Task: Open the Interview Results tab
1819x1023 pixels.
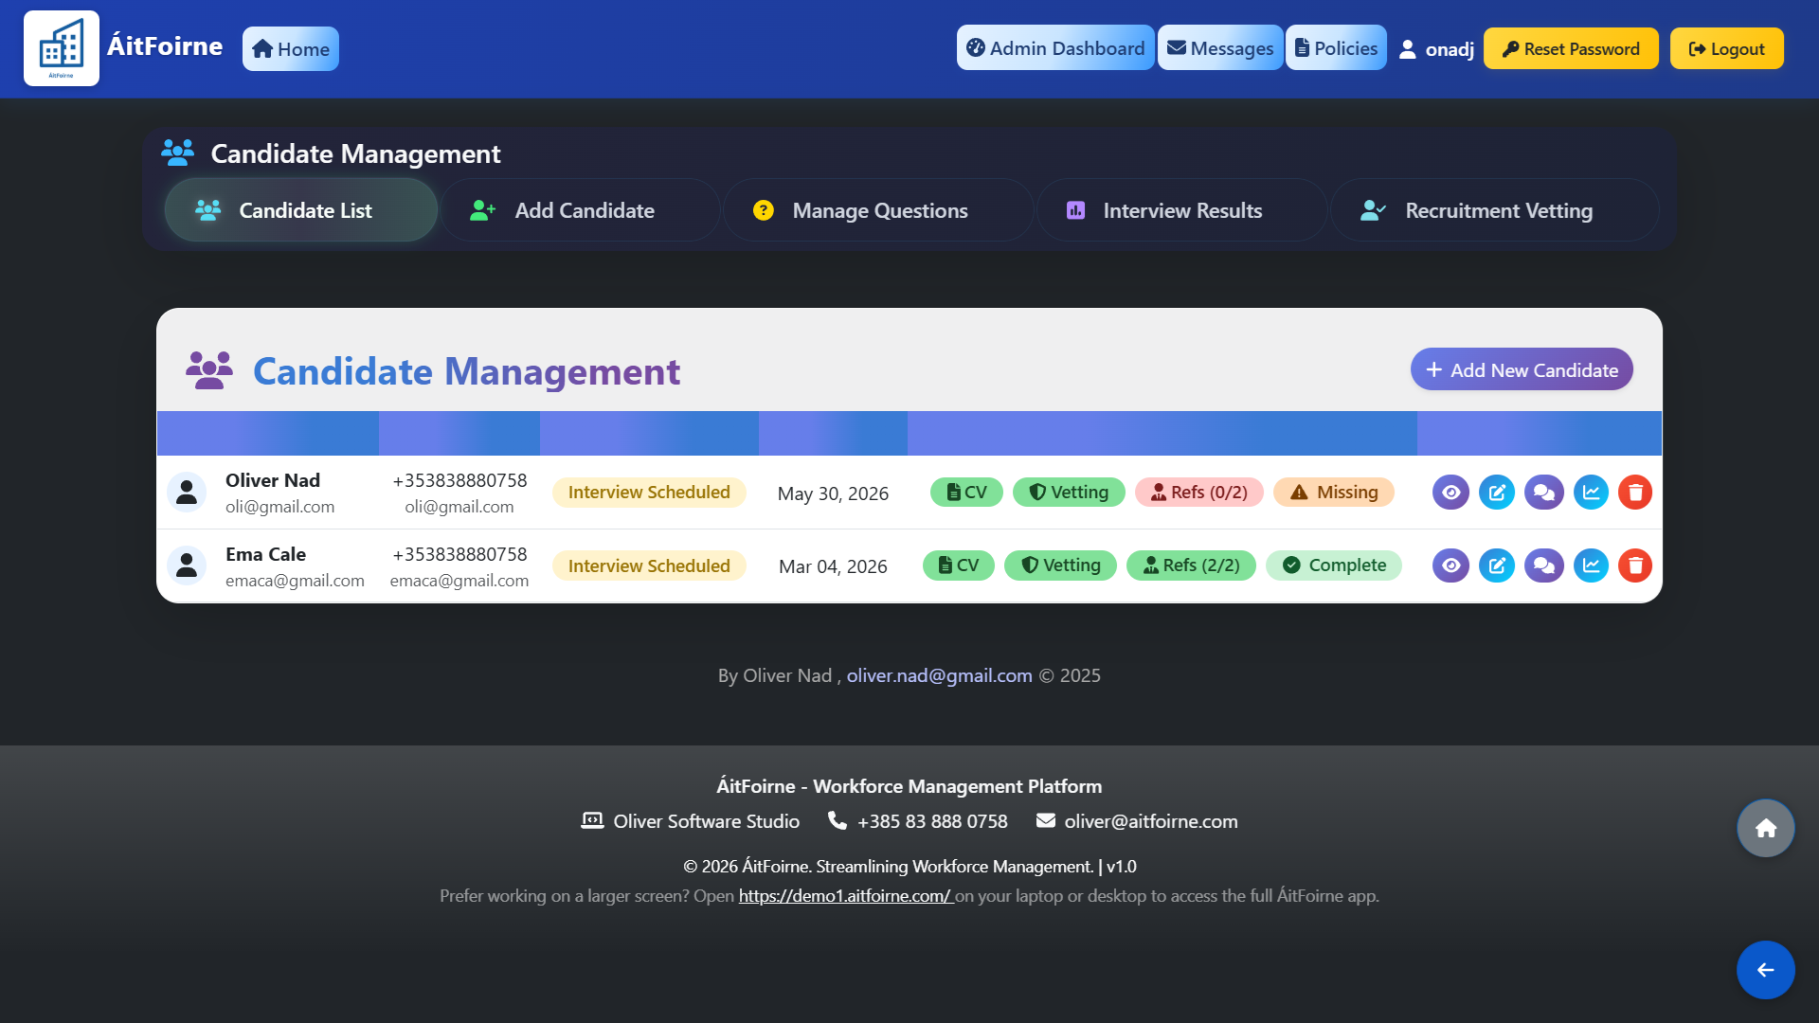Action: point(1182,210)
